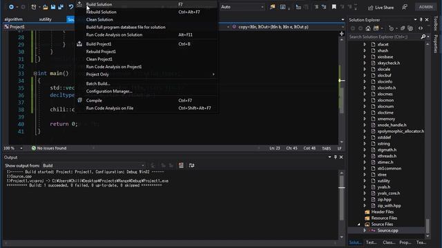Click Clear All icon in Output toolbar

(181, 165)
